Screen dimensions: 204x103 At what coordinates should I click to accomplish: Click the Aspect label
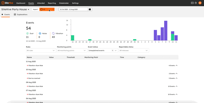(35, 9)
